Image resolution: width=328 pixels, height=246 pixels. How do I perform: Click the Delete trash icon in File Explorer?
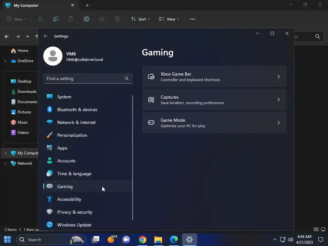pyautogui.click(x=117, y=19)
